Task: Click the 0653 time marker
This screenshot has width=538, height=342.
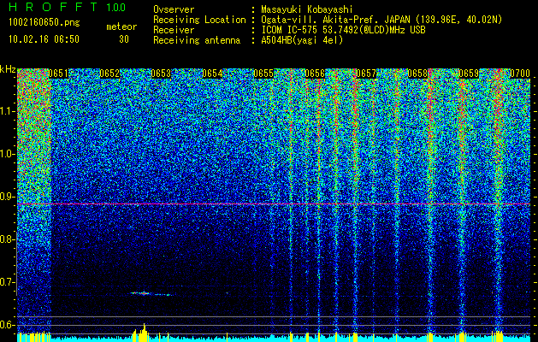Action: (x=161, y=74)
